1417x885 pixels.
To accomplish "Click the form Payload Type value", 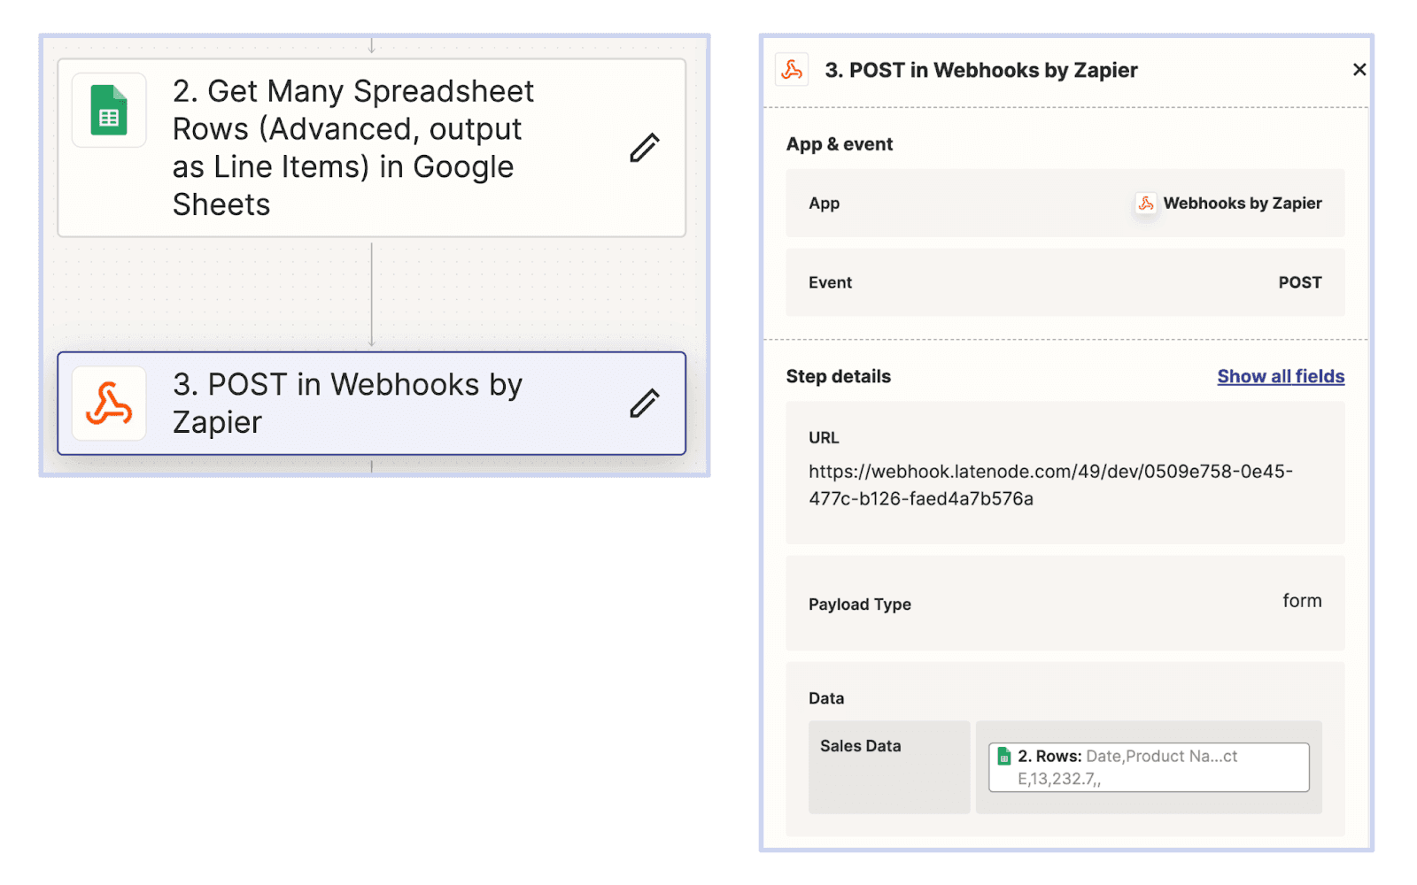I will (1302, 601).
